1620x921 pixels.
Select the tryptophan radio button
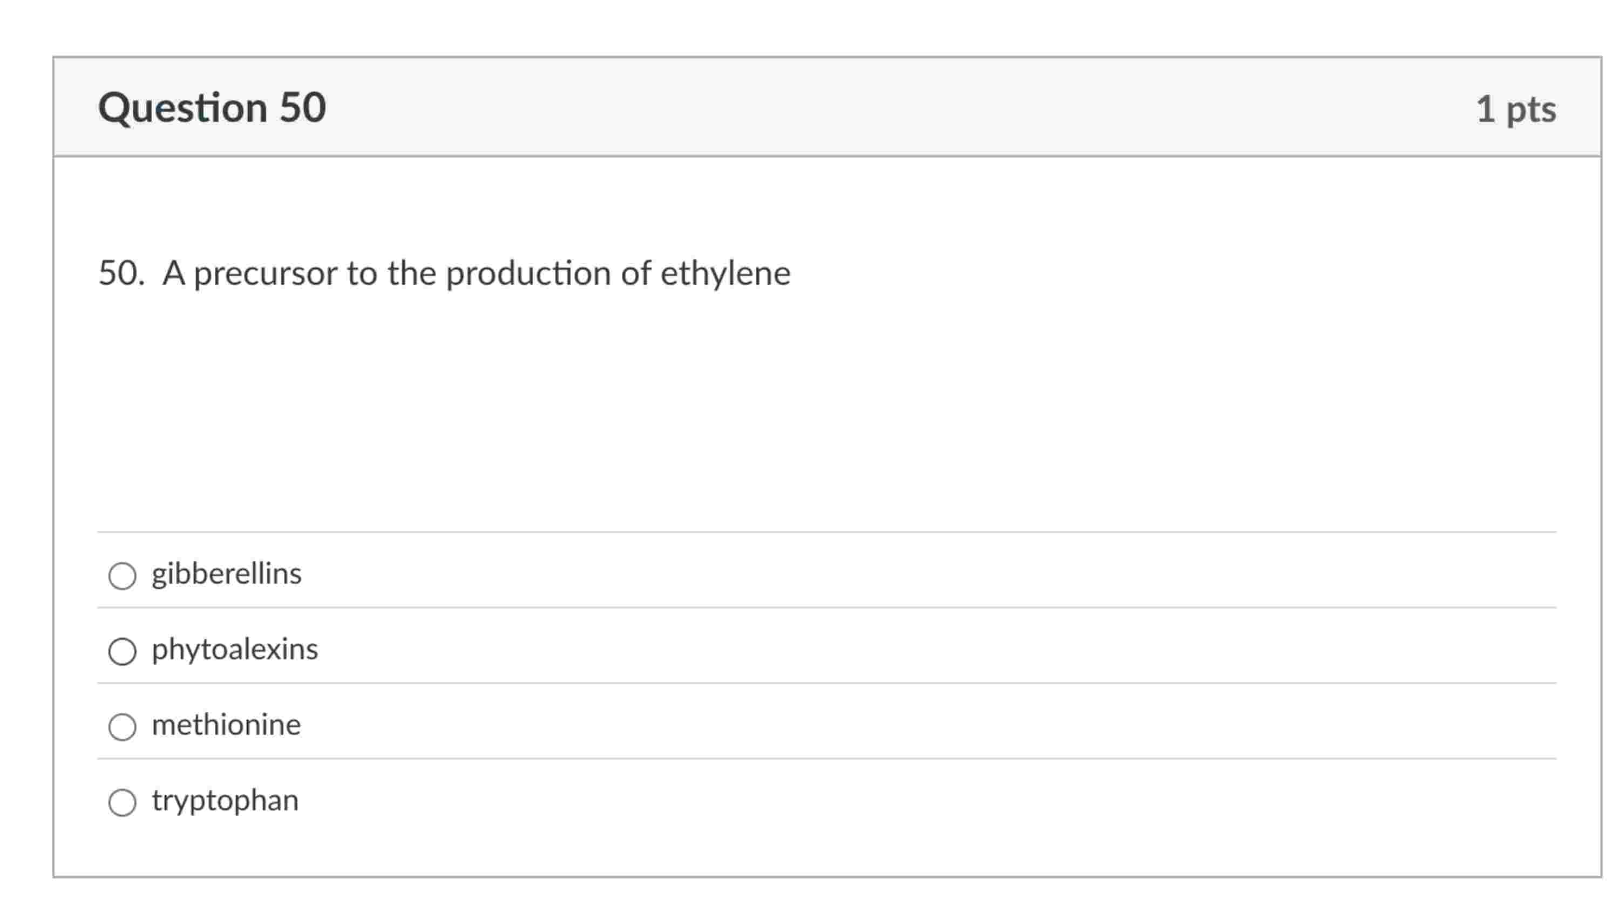124,802
